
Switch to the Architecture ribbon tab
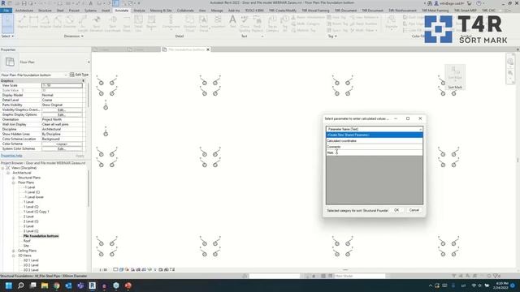point(24,11)
